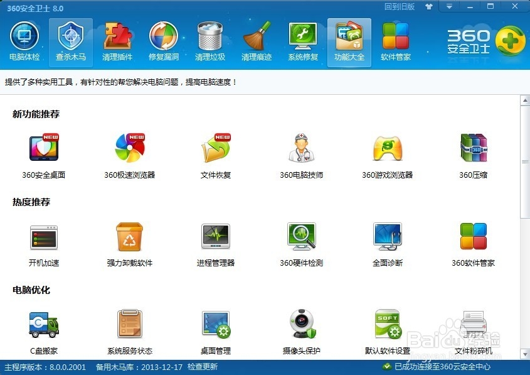Open the 修复漏洞 tool

click(x=164, y=40)
